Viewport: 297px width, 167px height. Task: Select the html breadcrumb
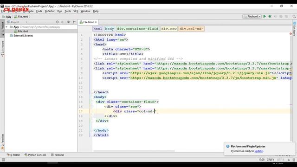97,29
